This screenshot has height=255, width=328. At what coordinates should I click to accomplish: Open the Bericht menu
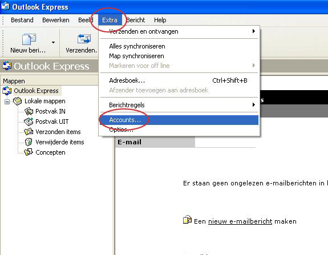click(x=136, y=20)
